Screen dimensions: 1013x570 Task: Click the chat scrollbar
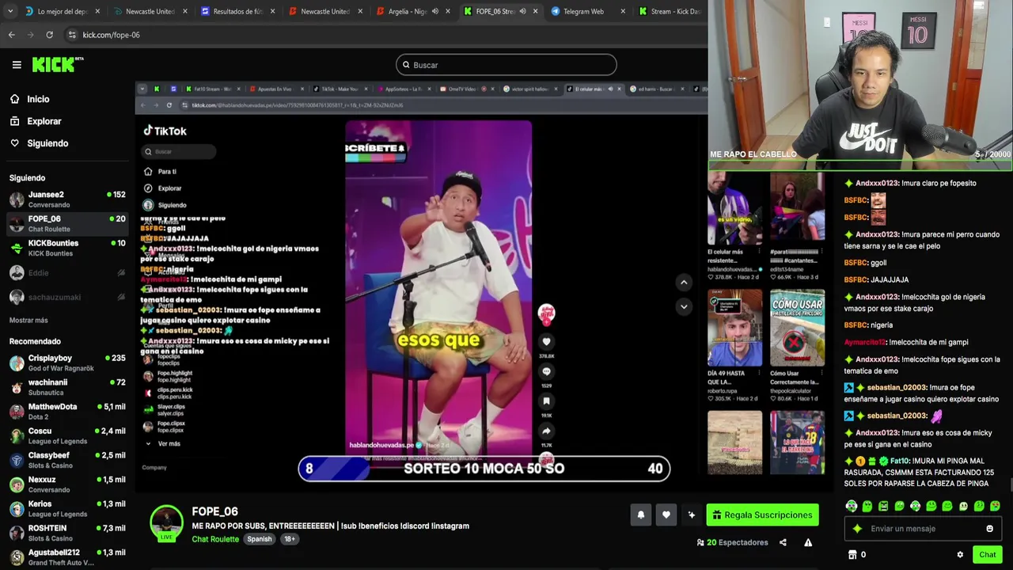click(x=1010, y=484)
